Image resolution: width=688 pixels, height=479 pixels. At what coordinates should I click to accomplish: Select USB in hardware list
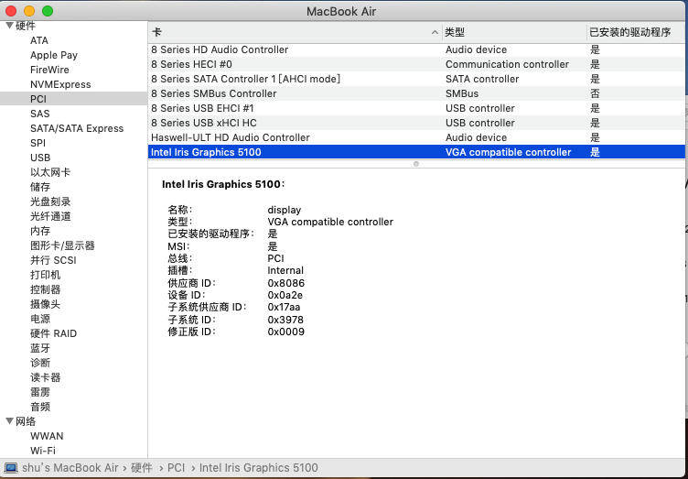(40, 158)
